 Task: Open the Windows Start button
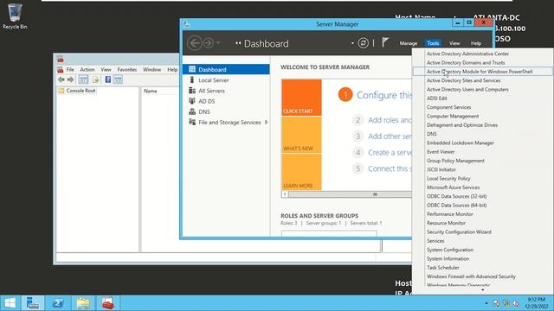coord(10,303)
